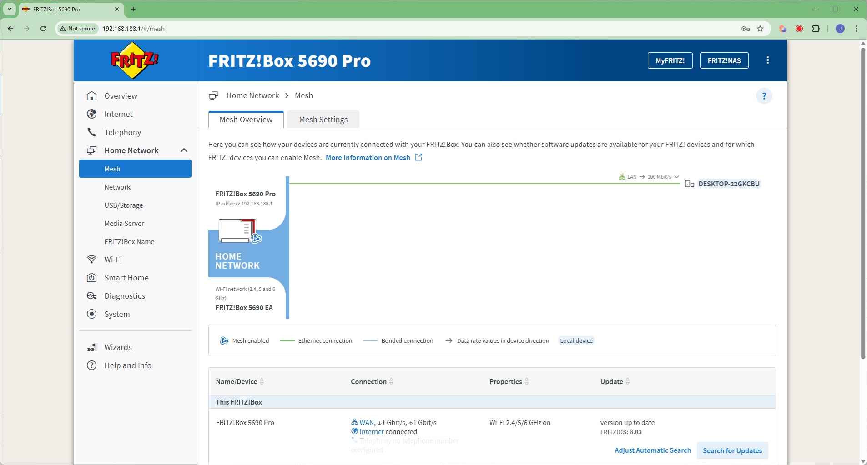867x465 pixels.
Task: Open the tab search dropdown
Action: [10, 9]
